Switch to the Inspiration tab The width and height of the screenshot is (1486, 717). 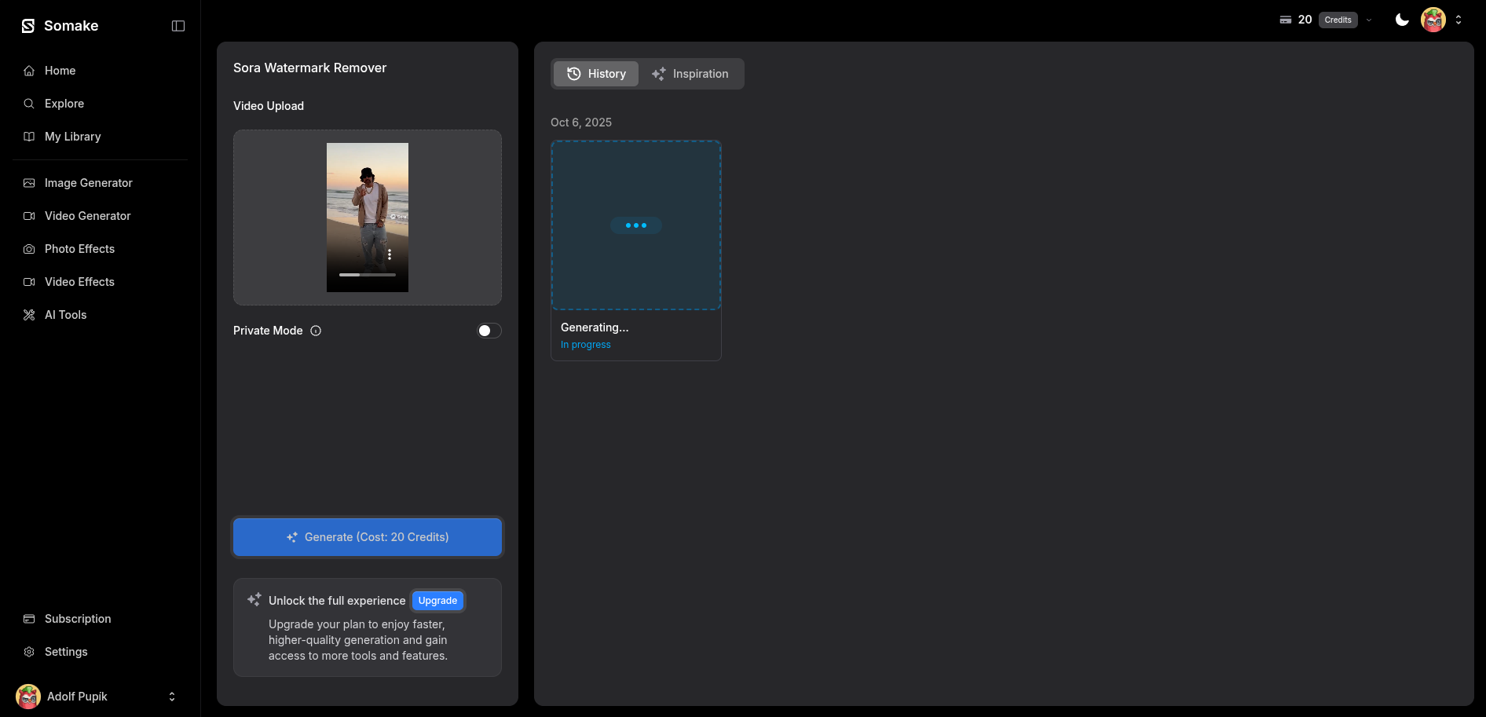coord(690,74)
